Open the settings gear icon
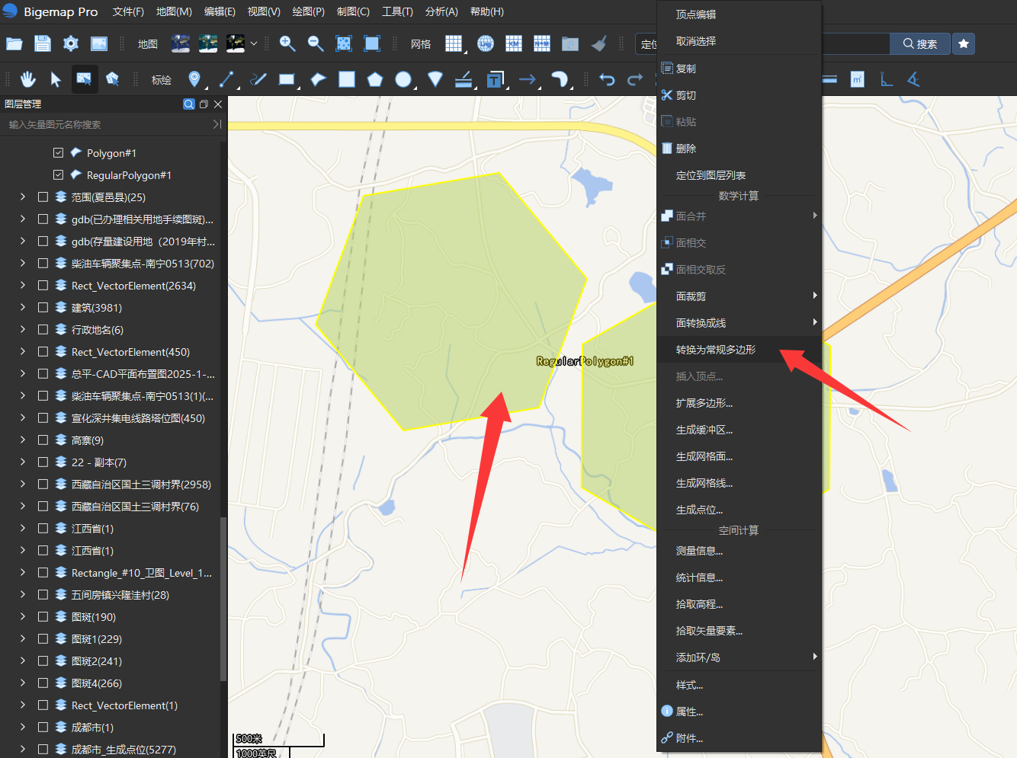 [71, 43]
